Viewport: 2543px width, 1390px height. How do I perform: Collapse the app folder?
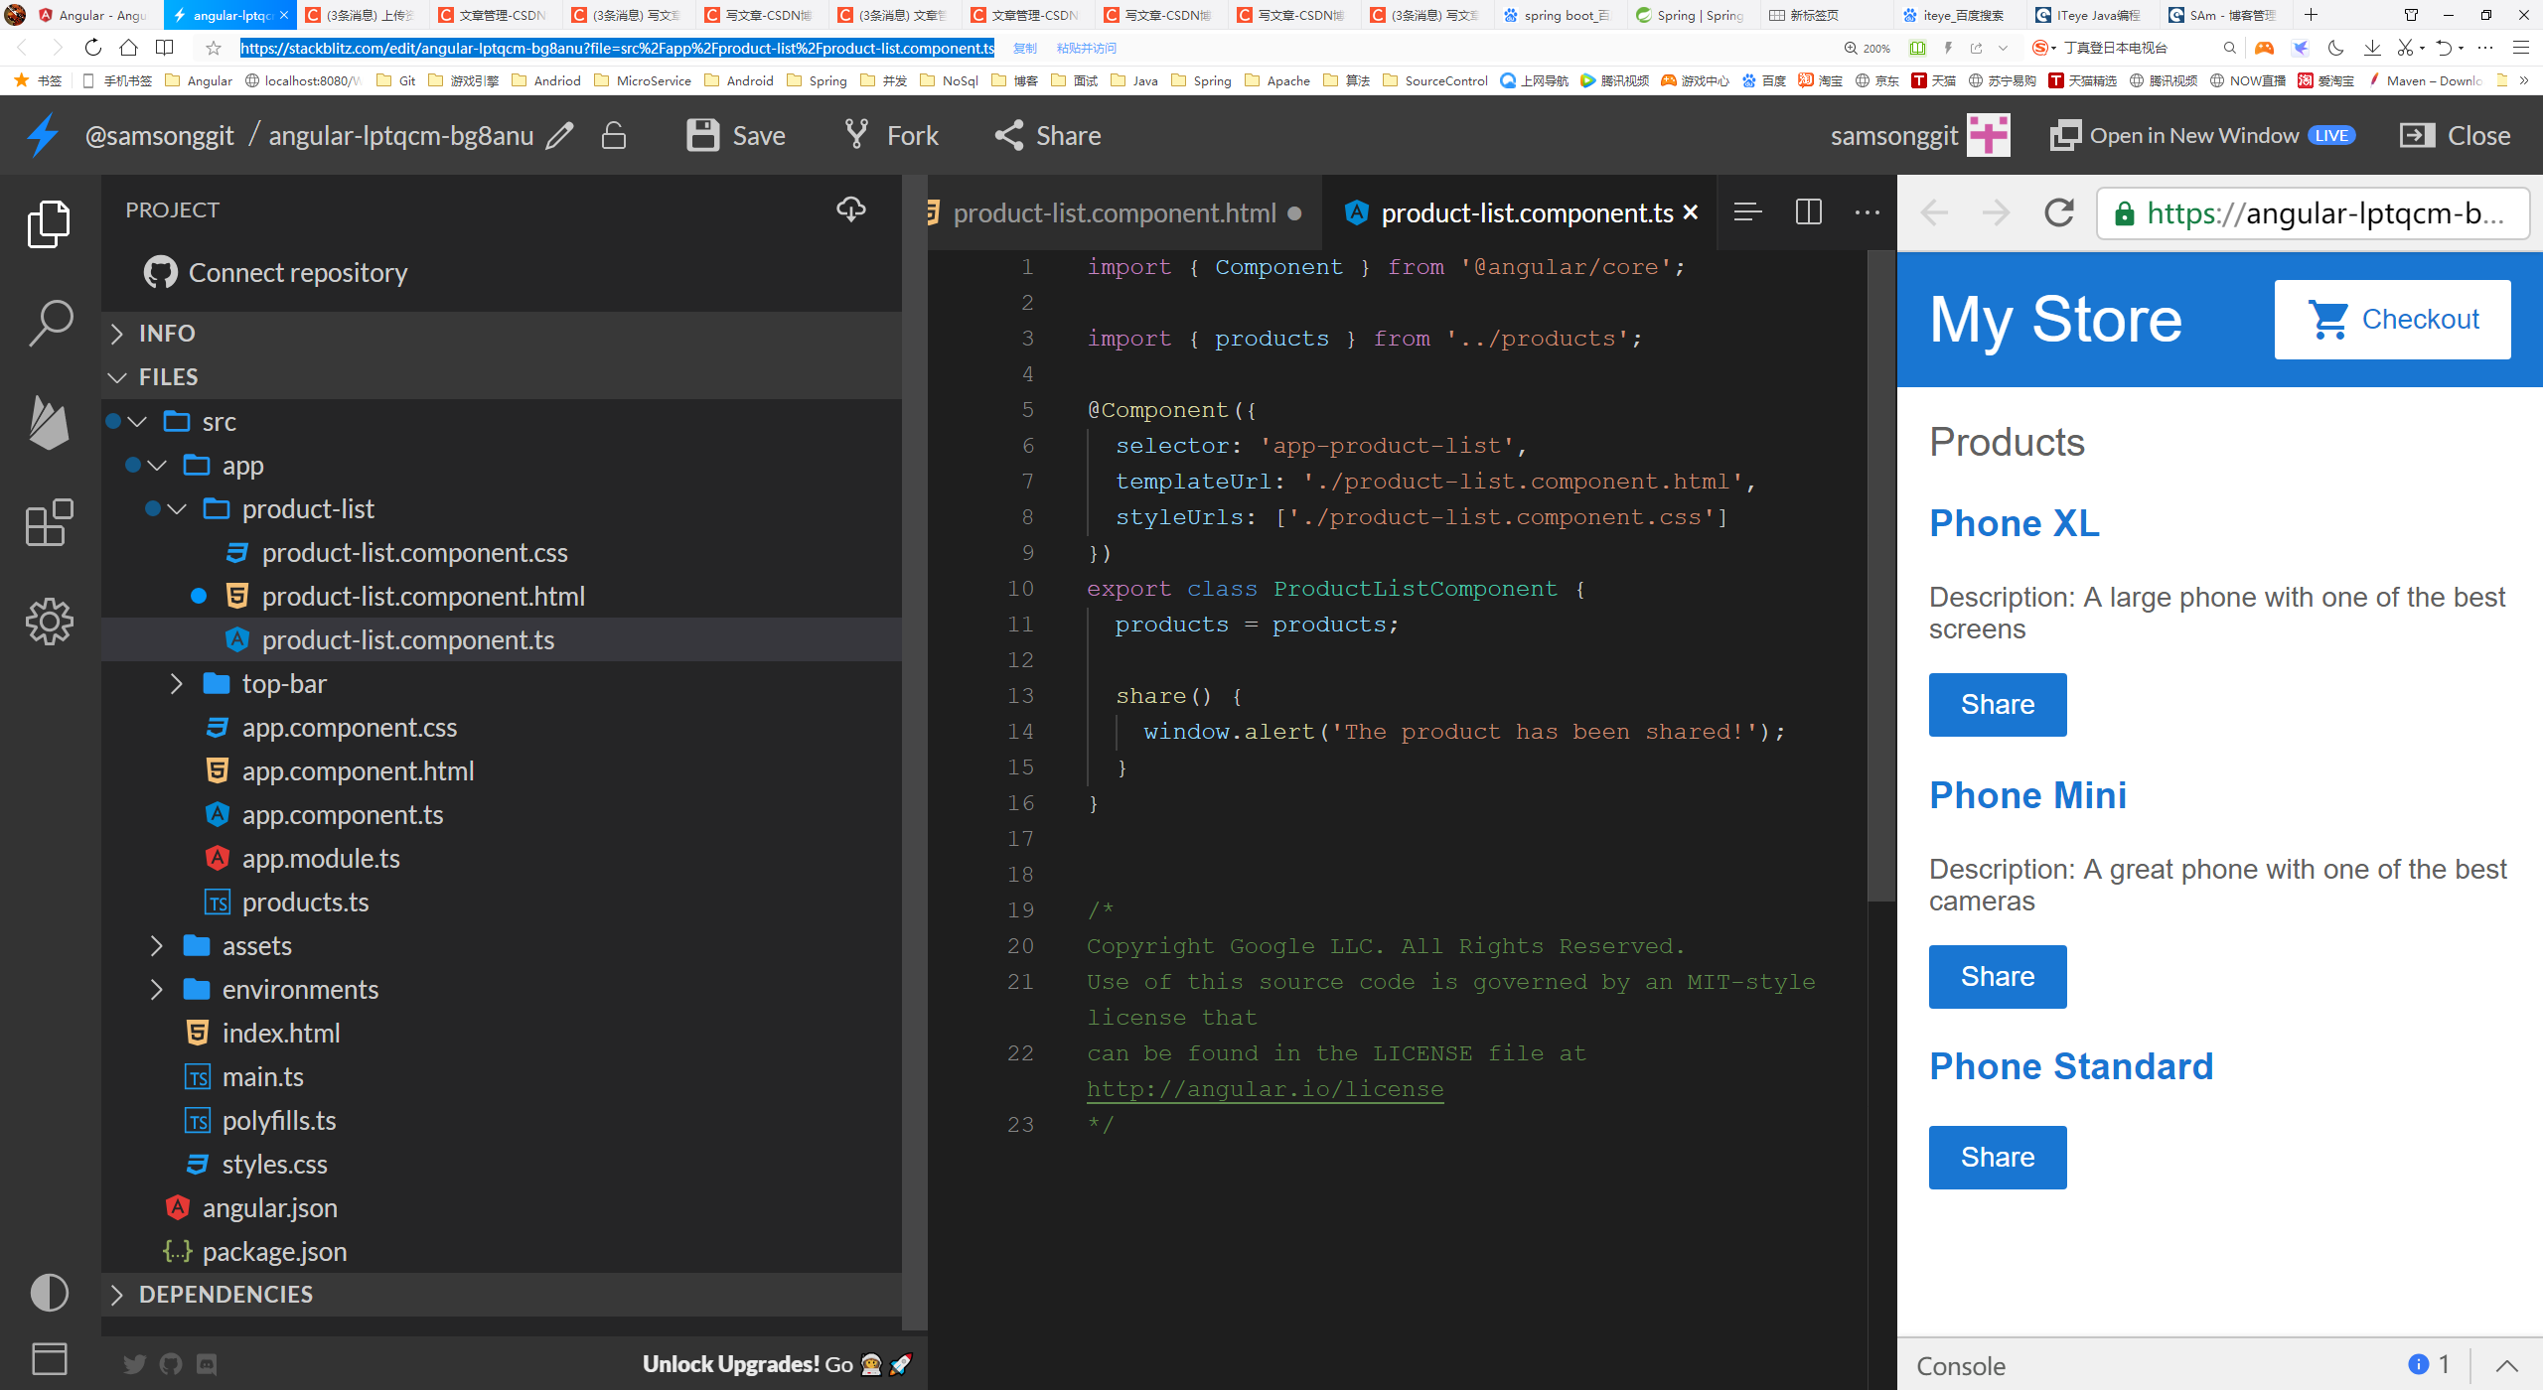coord(157,466)
